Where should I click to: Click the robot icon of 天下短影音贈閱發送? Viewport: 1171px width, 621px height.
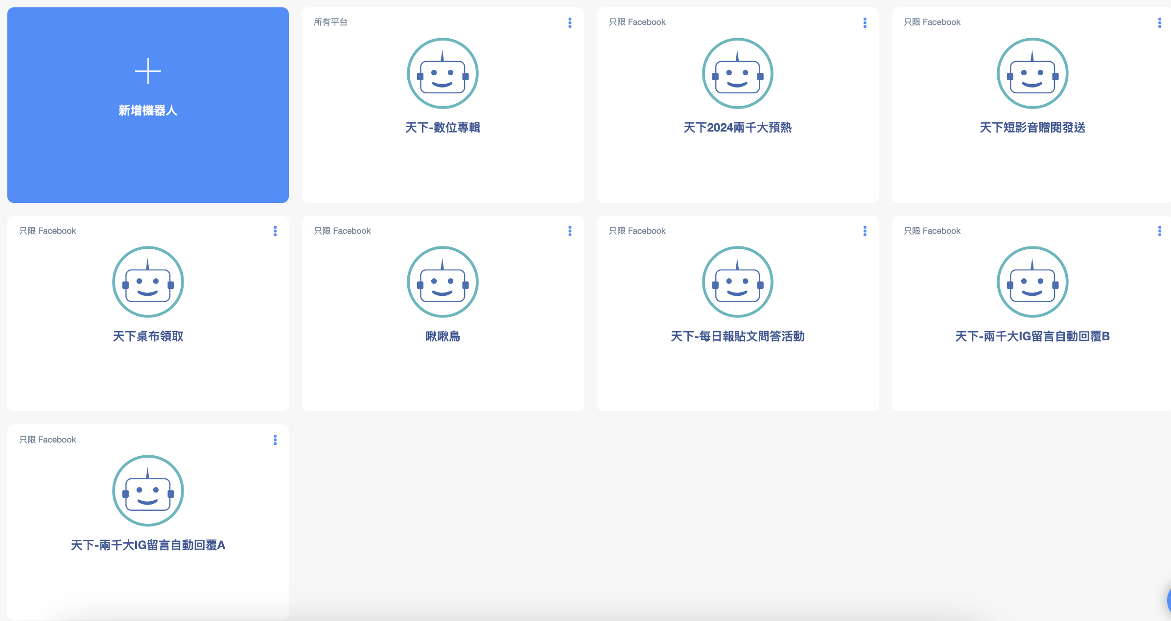(x=1033, y=73)
